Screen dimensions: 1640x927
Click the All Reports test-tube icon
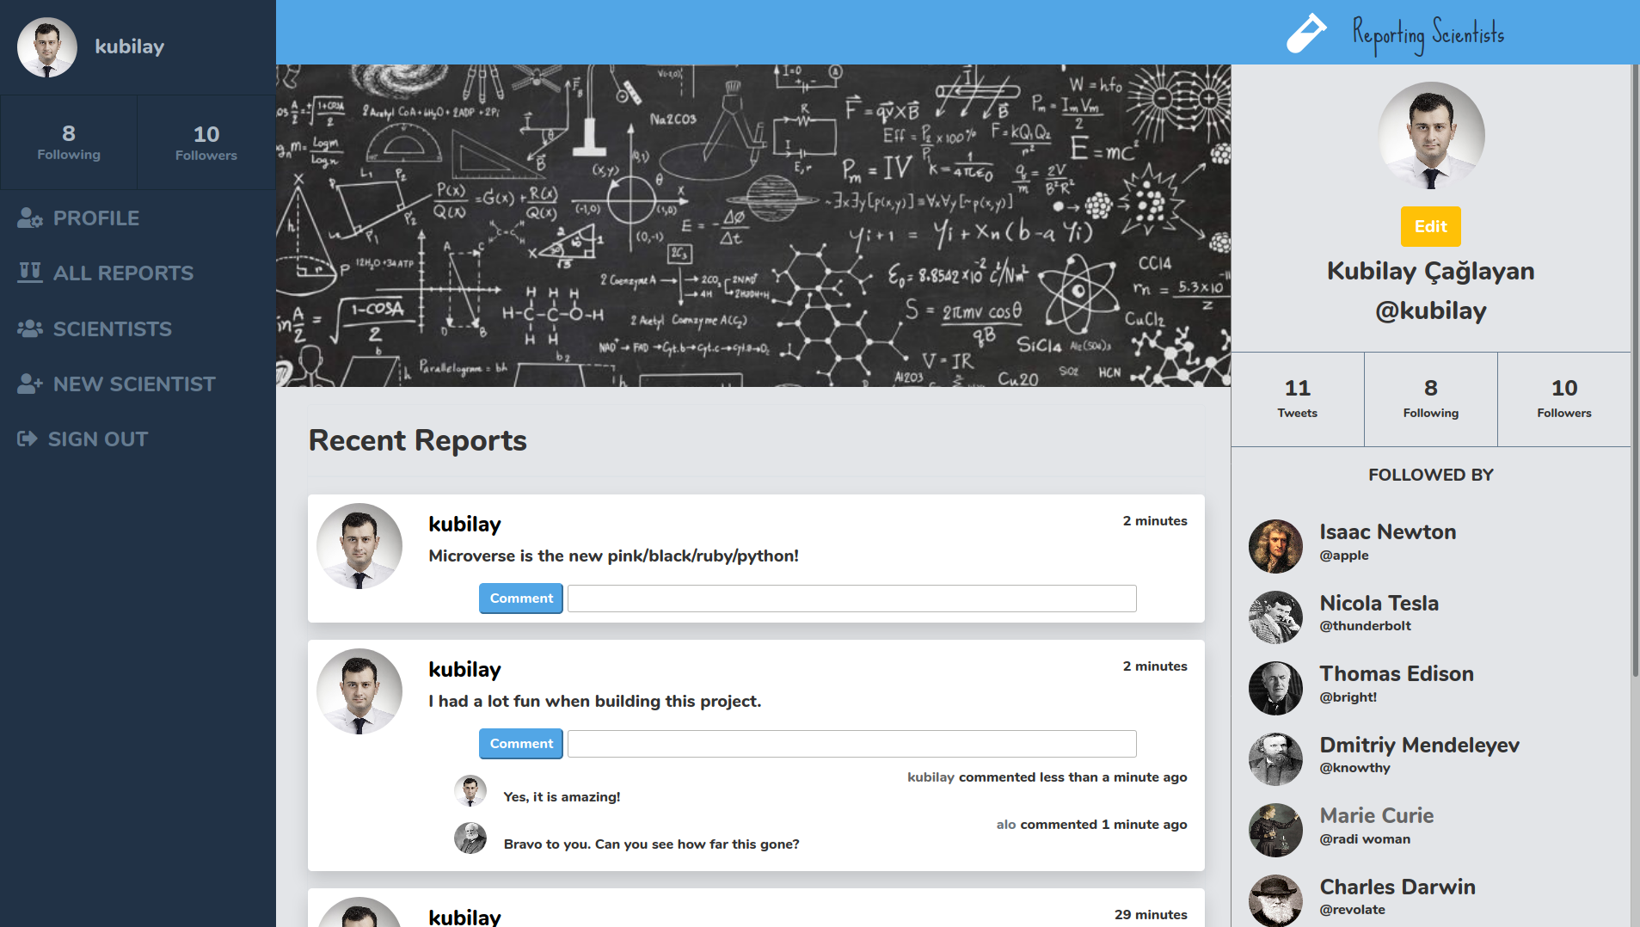pyautogui.click(x=30, y=273)
